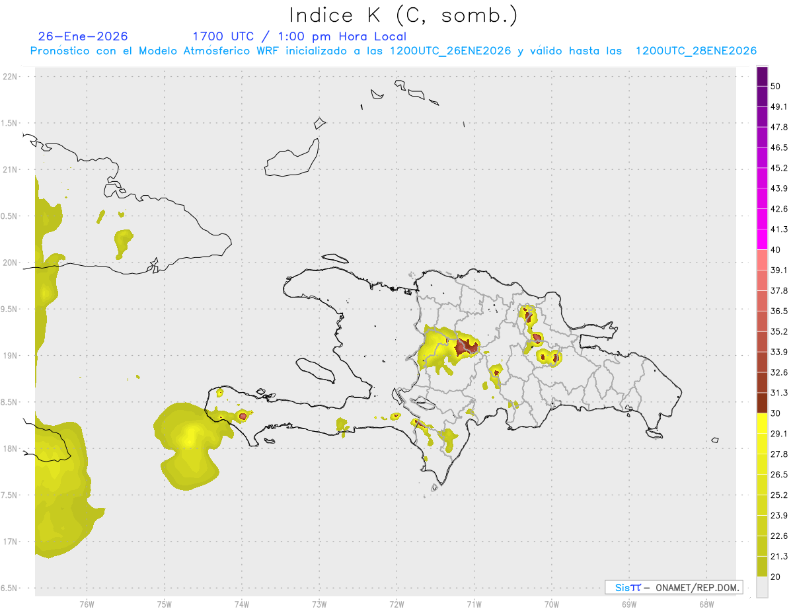Click the '68W' longitude label
793x613 pixels.
click(706, 604)
